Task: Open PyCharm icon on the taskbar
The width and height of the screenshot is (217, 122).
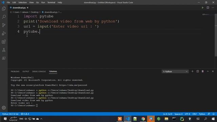Action: [x=182, y=119]
